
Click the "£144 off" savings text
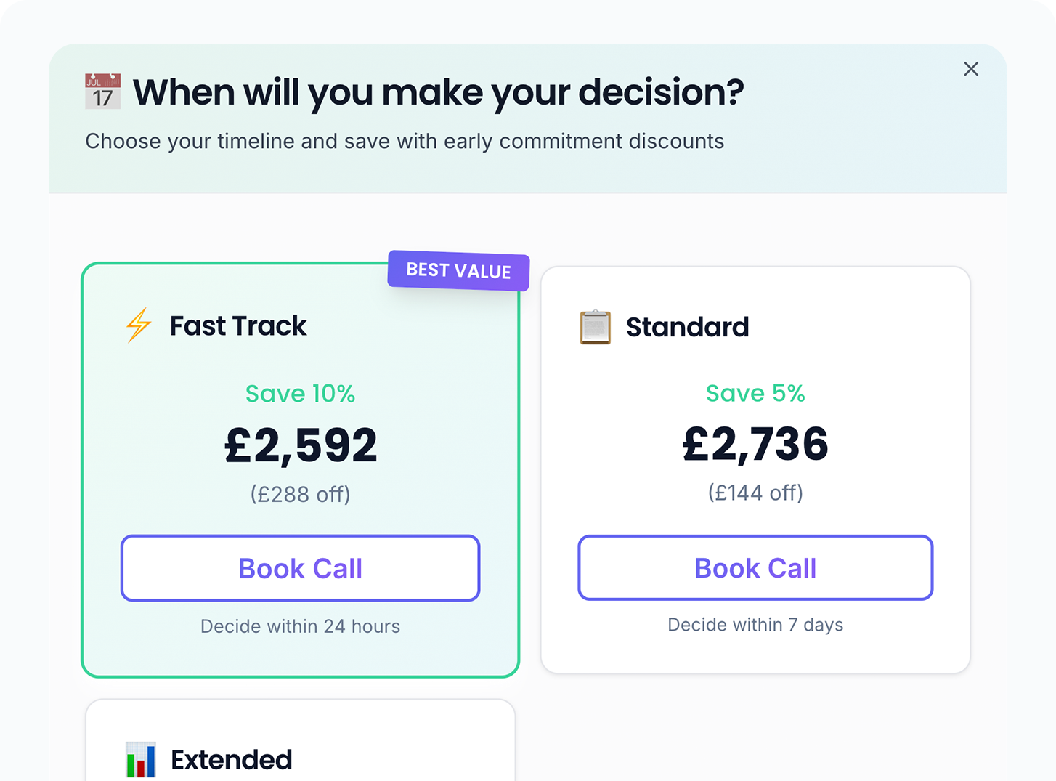coord(755,493)
